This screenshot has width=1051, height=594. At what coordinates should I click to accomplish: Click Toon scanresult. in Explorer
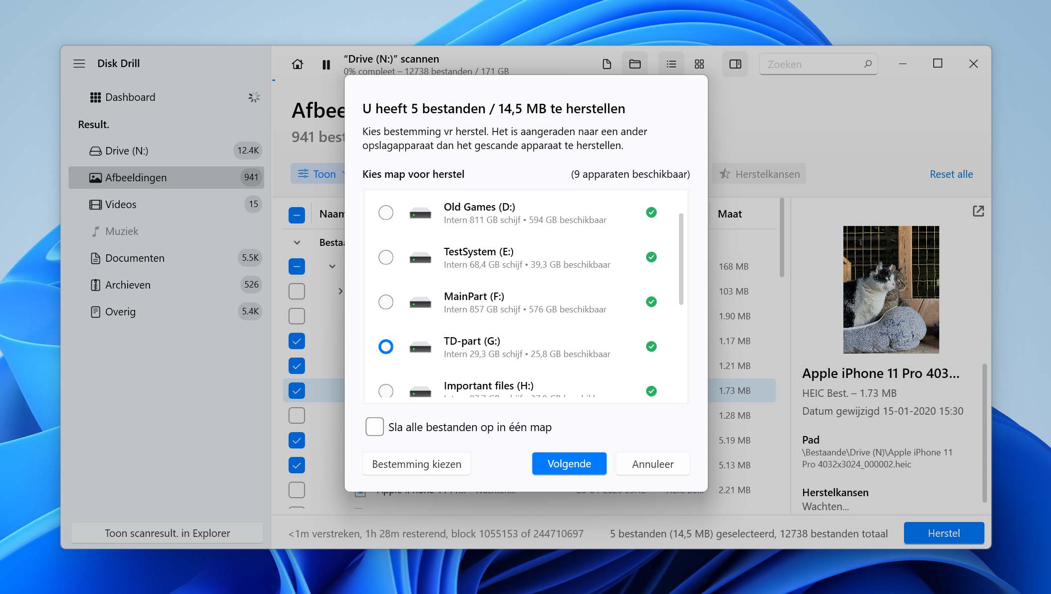167,533
